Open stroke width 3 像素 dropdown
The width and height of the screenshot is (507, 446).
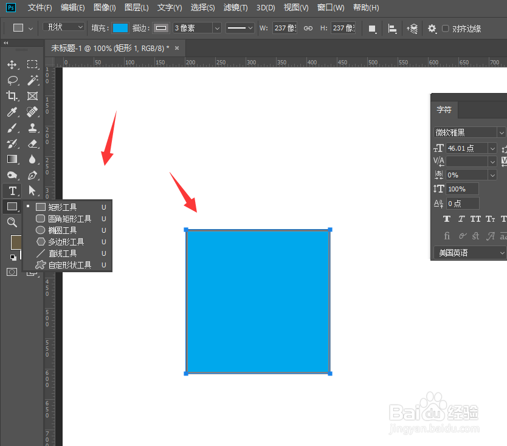217,28
